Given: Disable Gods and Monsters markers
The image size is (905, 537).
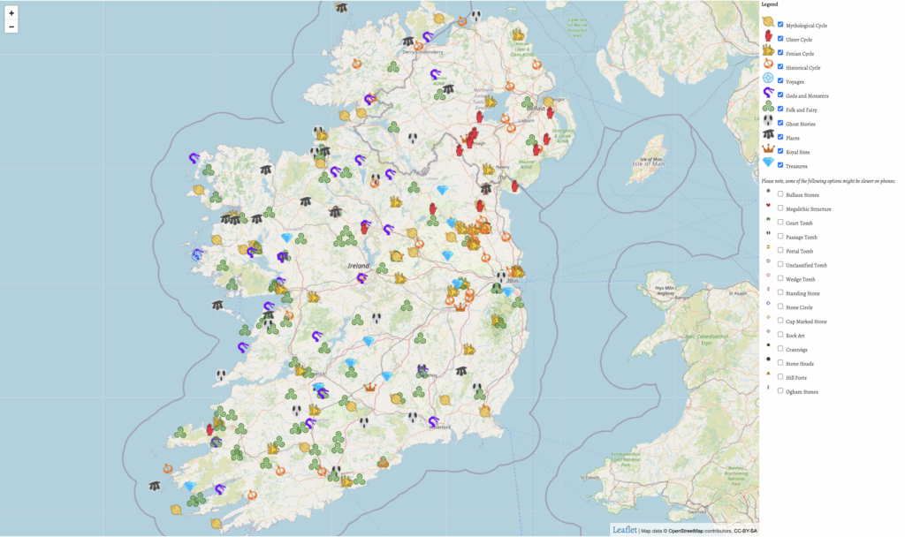Looking at the screenshot, I should [780, 95].
